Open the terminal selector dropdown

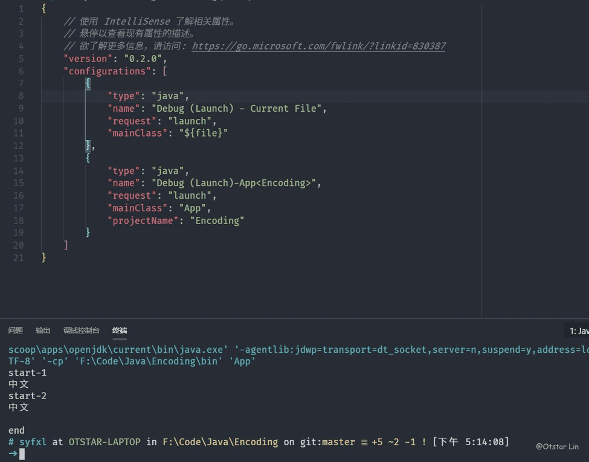tap(578, 331)
